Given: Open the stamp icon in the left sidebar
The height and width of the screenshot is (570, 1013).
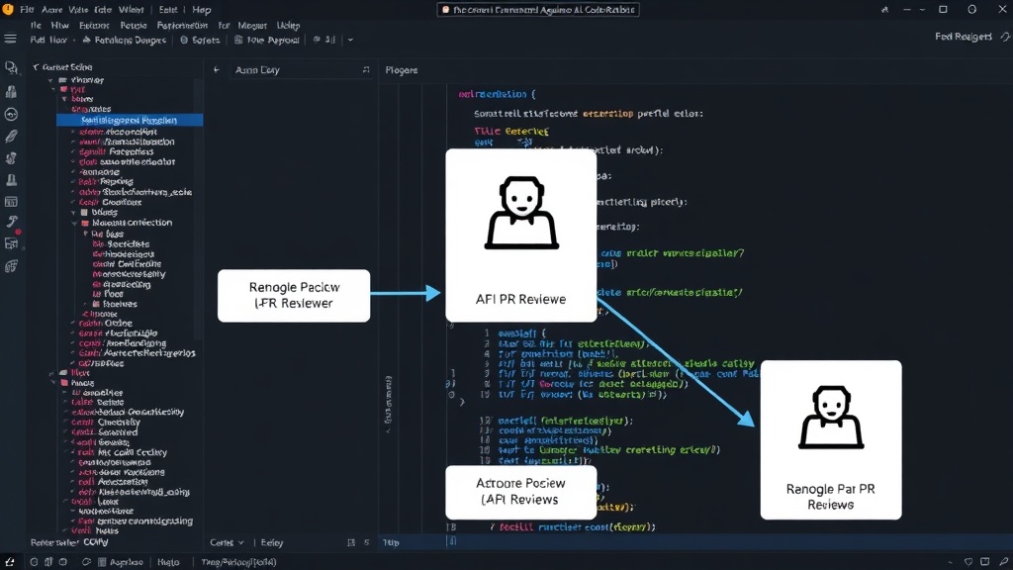Looking at the screenshot, I should click(x=11, y=180).
